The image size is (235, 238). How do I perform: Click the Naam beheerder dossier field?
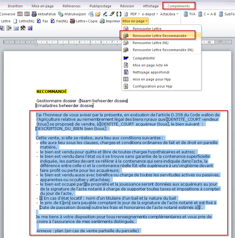pos(104,101)
